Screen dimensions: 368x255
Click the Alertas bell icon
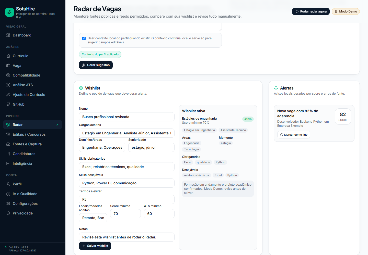tap(276, 88)
